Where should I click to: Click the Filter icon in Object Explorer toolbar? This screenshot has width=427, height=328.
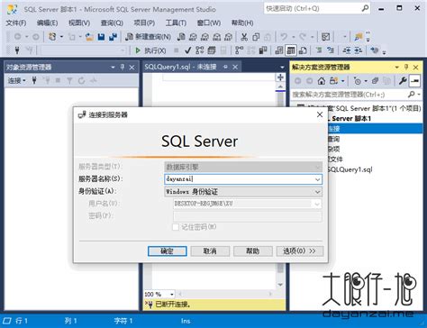69,80
